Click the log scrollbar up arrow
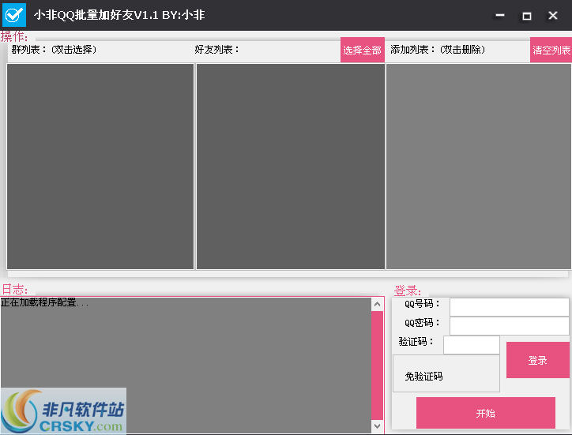The image size is (572, 435). [x=377, y=304]
